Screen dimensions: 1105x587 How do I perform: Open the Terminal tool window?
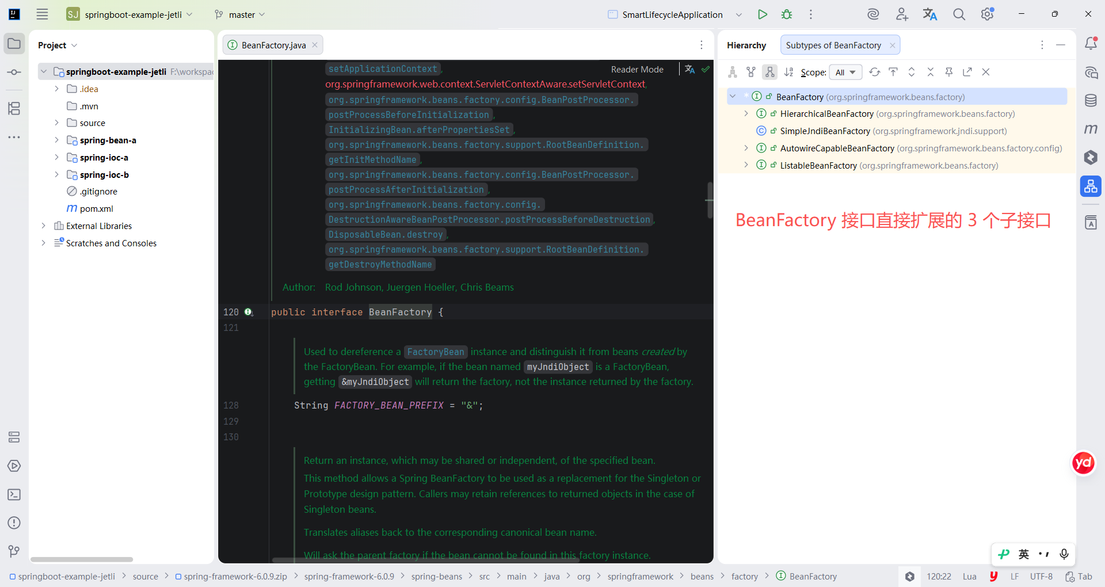(14, 494)
